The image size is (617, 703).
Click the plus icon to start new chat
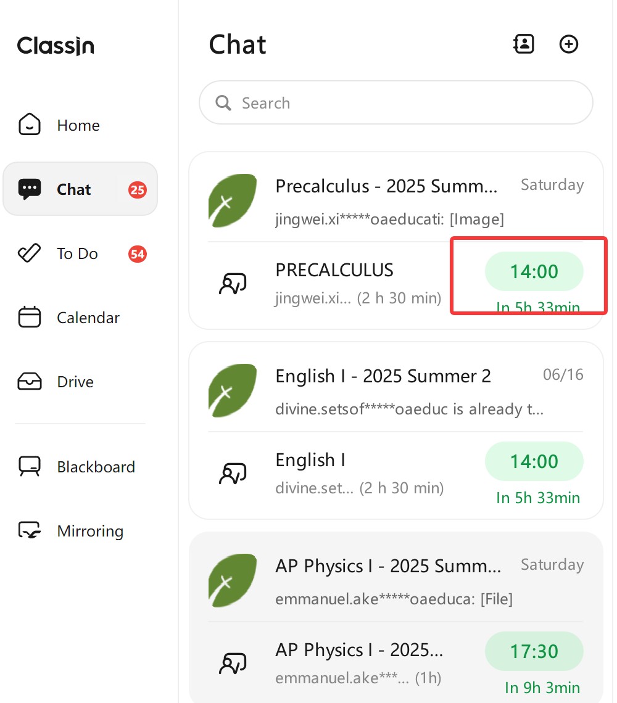[568, 44]
